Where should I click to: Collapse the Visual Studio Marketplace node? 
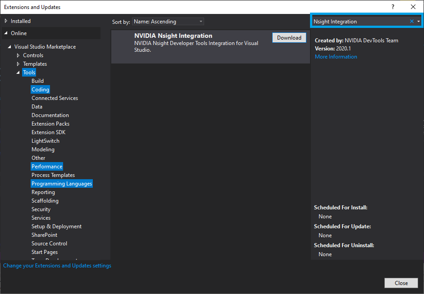pos(9,47)
